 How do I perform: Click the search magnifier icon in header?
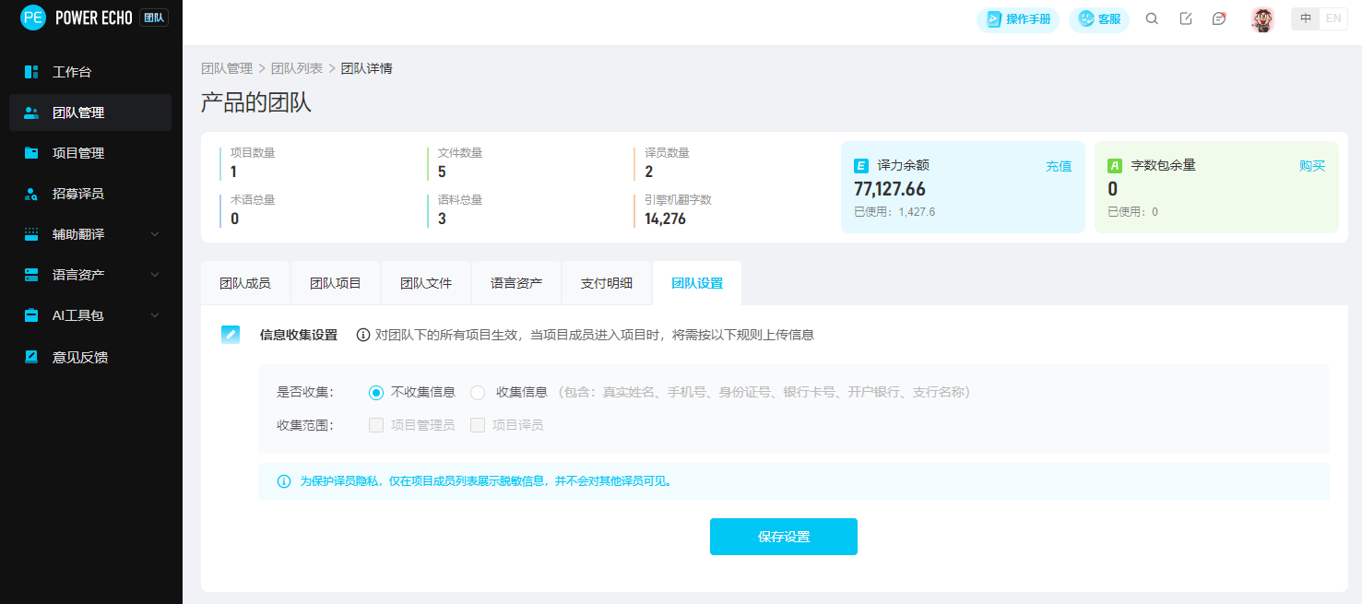tap(1152, 18)
